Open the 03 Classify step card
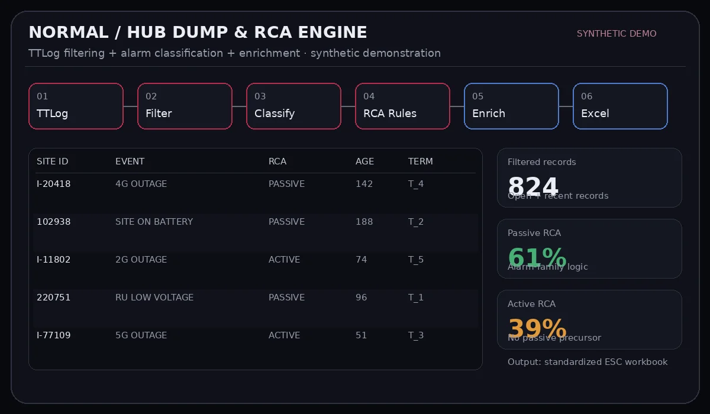Viewport: 710px width, 414px height. coord(293,106)
